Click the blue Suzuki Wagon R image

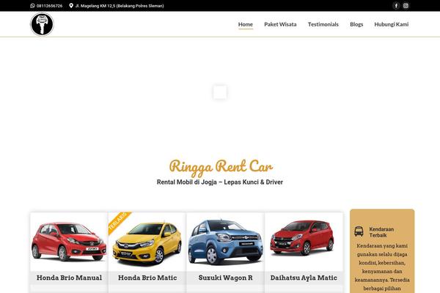point(226,242)
